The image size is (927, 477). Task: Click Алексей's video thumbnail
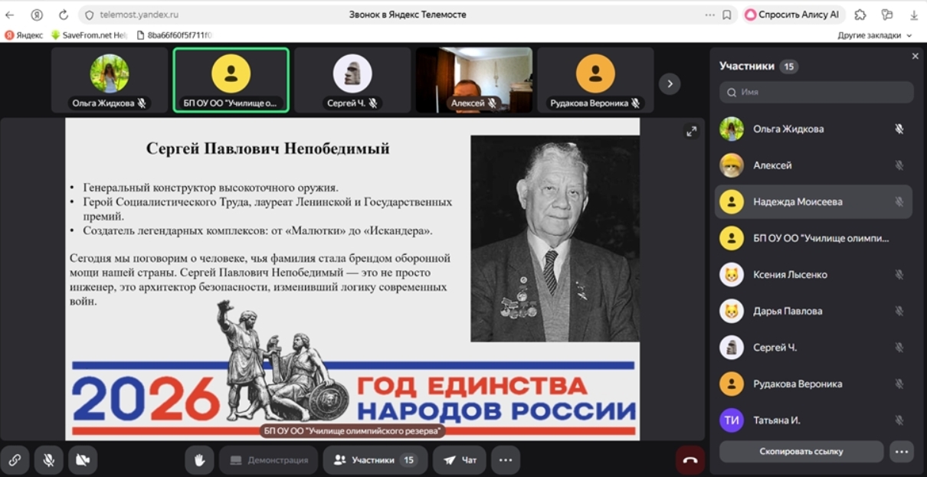[x=473, y=80]
